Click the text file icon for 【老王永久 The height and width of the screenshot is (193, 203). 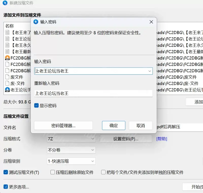click(7, 45)
